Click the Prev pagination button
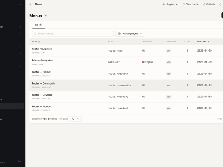223x167 pixels. pyautogui.click(x=219, y=119)
